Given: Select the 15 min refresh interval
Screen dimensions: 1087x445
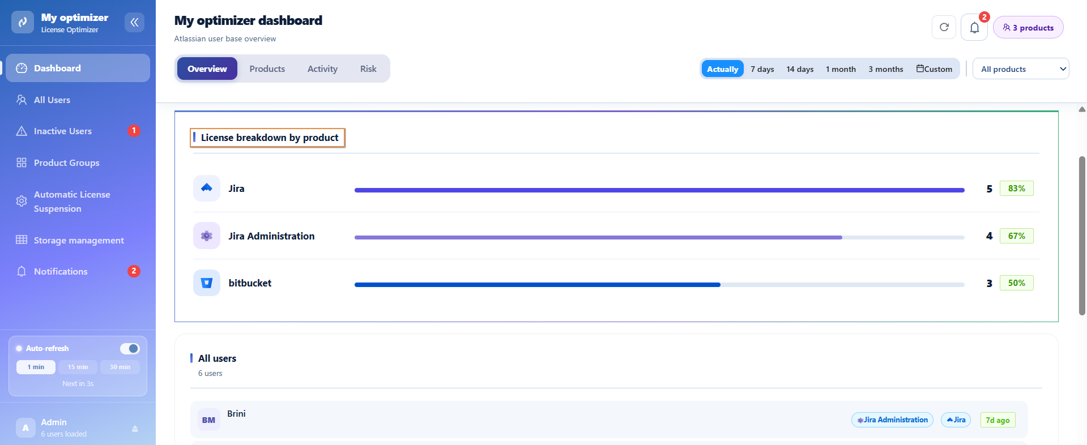Looking at the screenshot, I should 78,367.
